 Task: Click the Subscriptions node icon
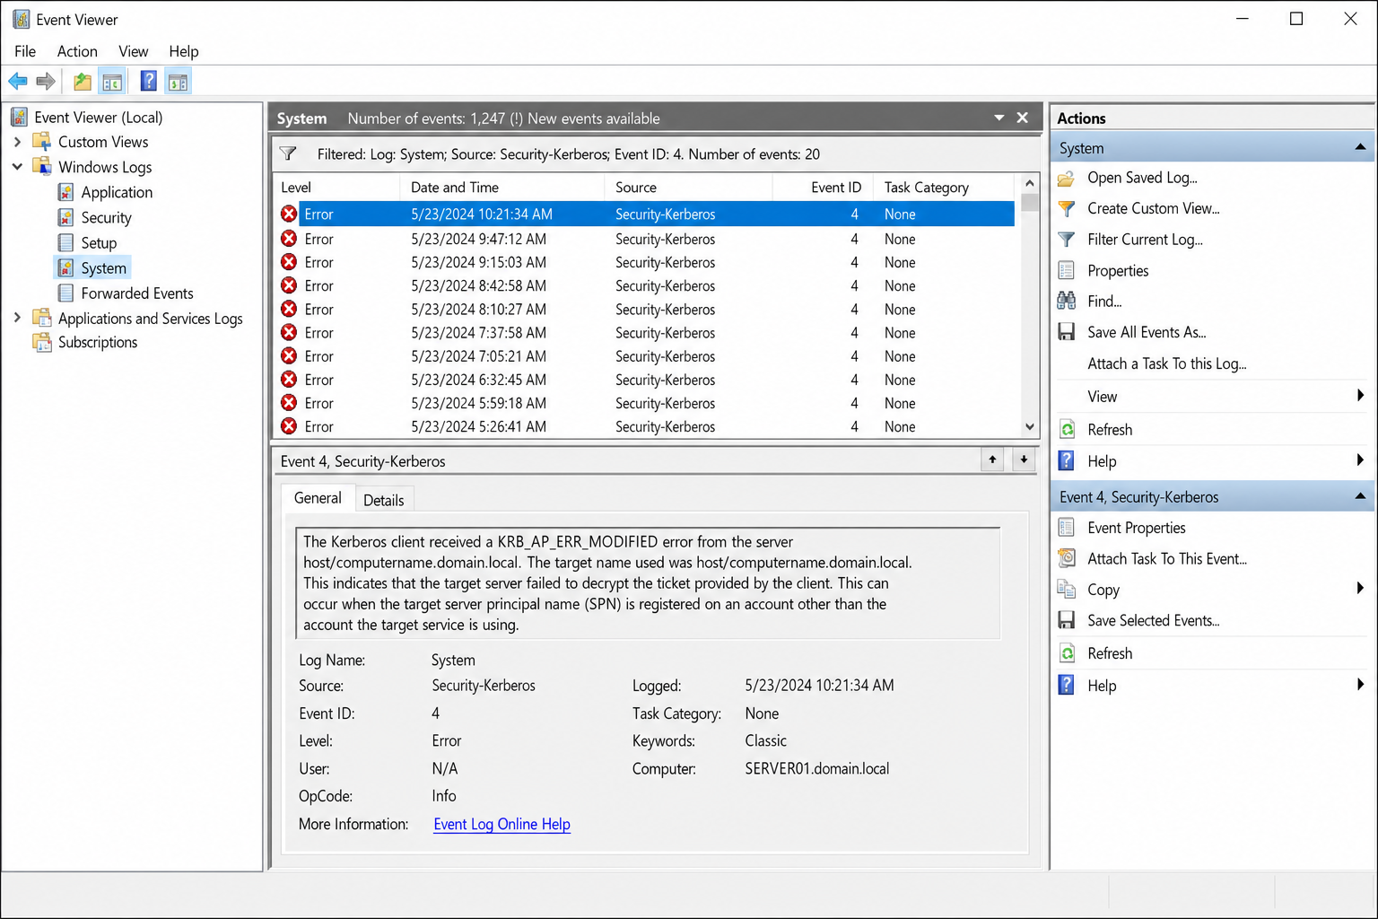point(42,342)
